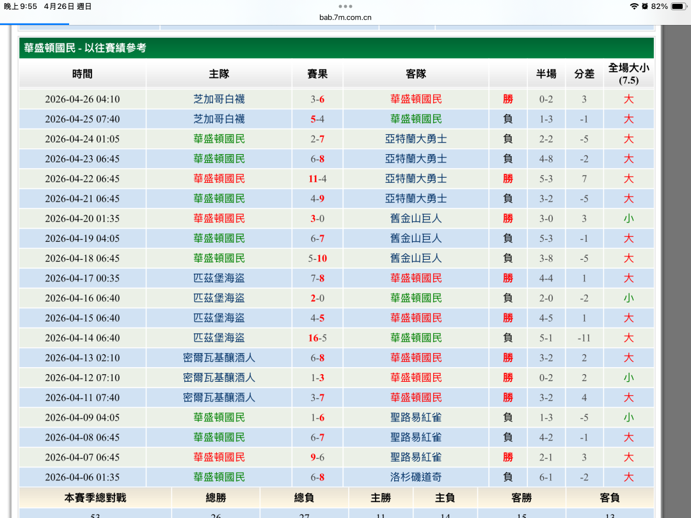The height and width of the screenshot is (518, 691).
Task: Tap the three-dot multitasking icon
Action: coord(345,6)
